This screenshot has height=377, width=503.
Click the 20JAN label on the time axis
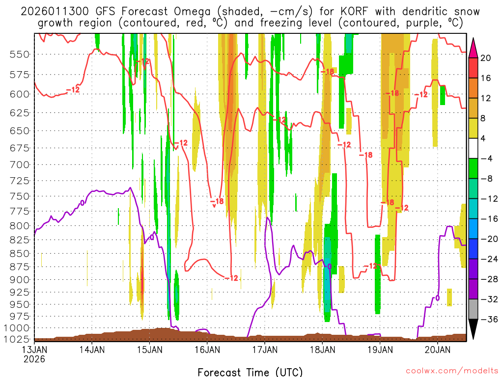438,350
